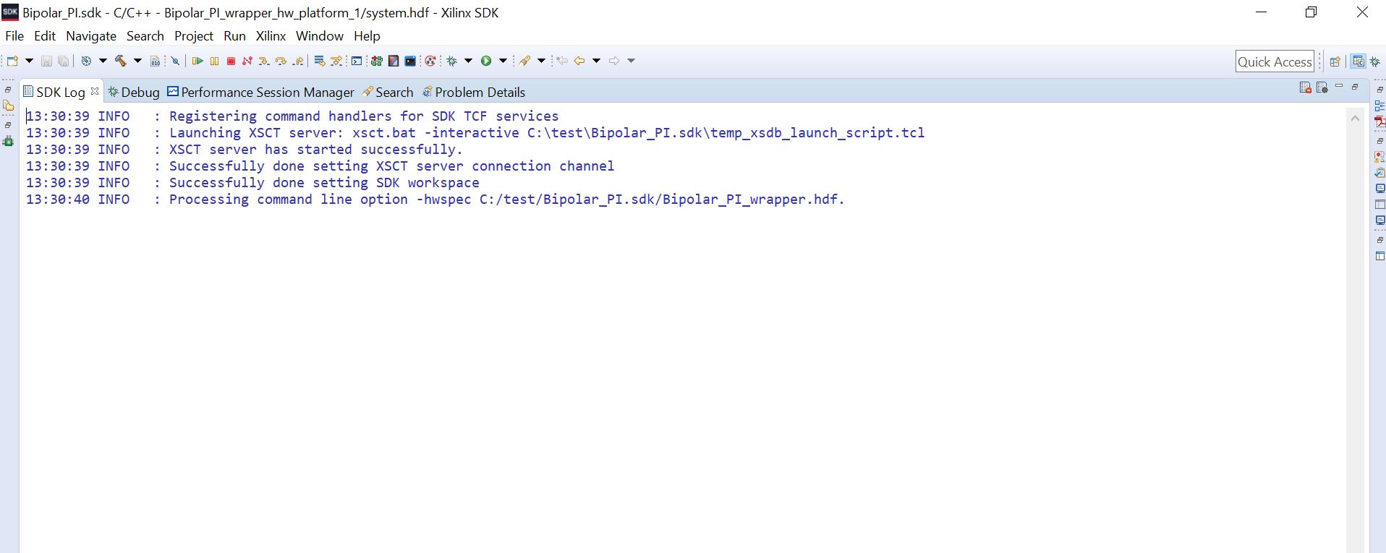Image resolution: width=1386 pixels, height=553 pixels.
Task: Expand the Debug launch dropdown arrow
Action: [468, 61]
